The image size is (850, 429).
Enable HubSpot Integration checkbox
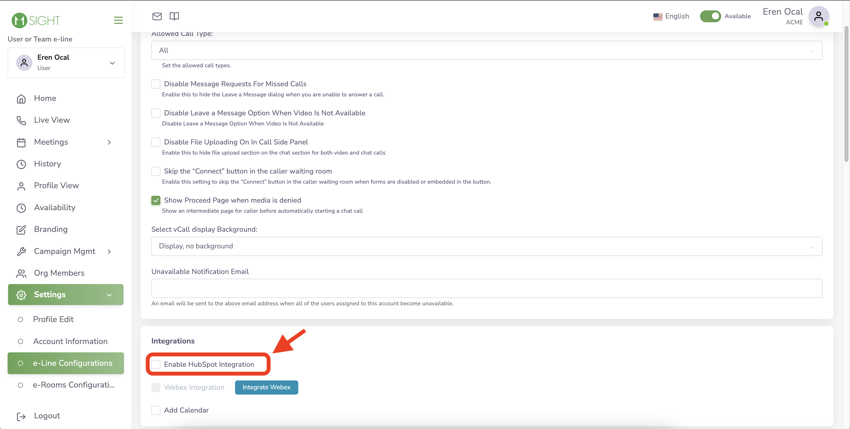(x=156, y=364)
